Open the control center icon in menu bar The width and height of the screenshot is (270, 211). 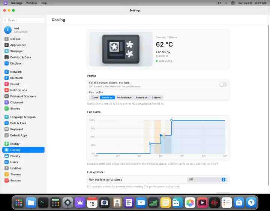coord(233,3)
